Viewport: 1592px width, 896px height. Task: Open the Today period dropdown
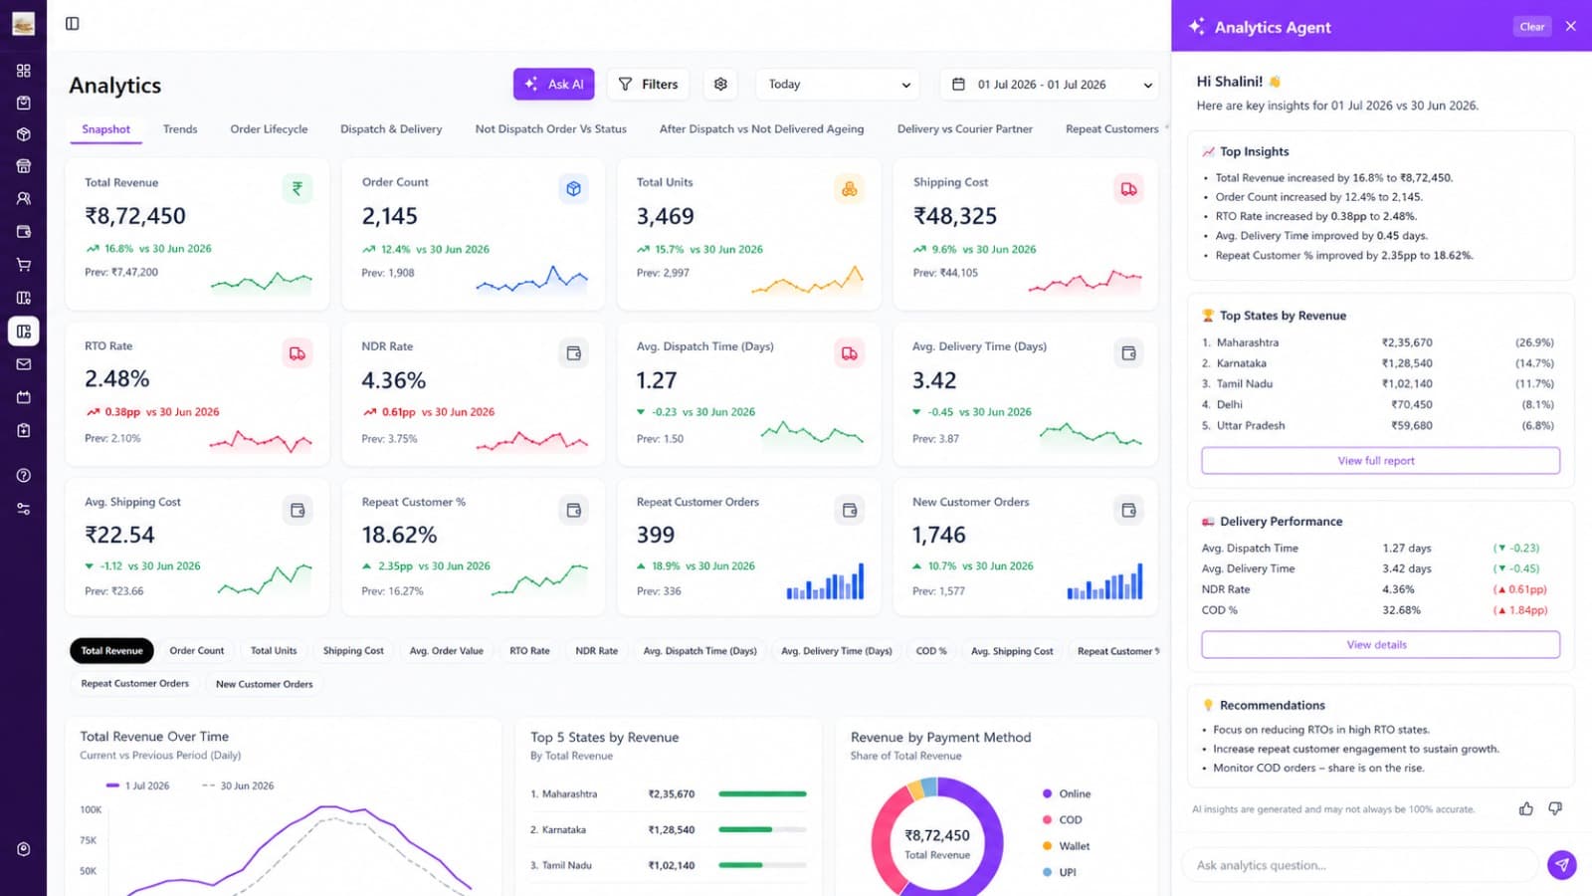[838, 85]
